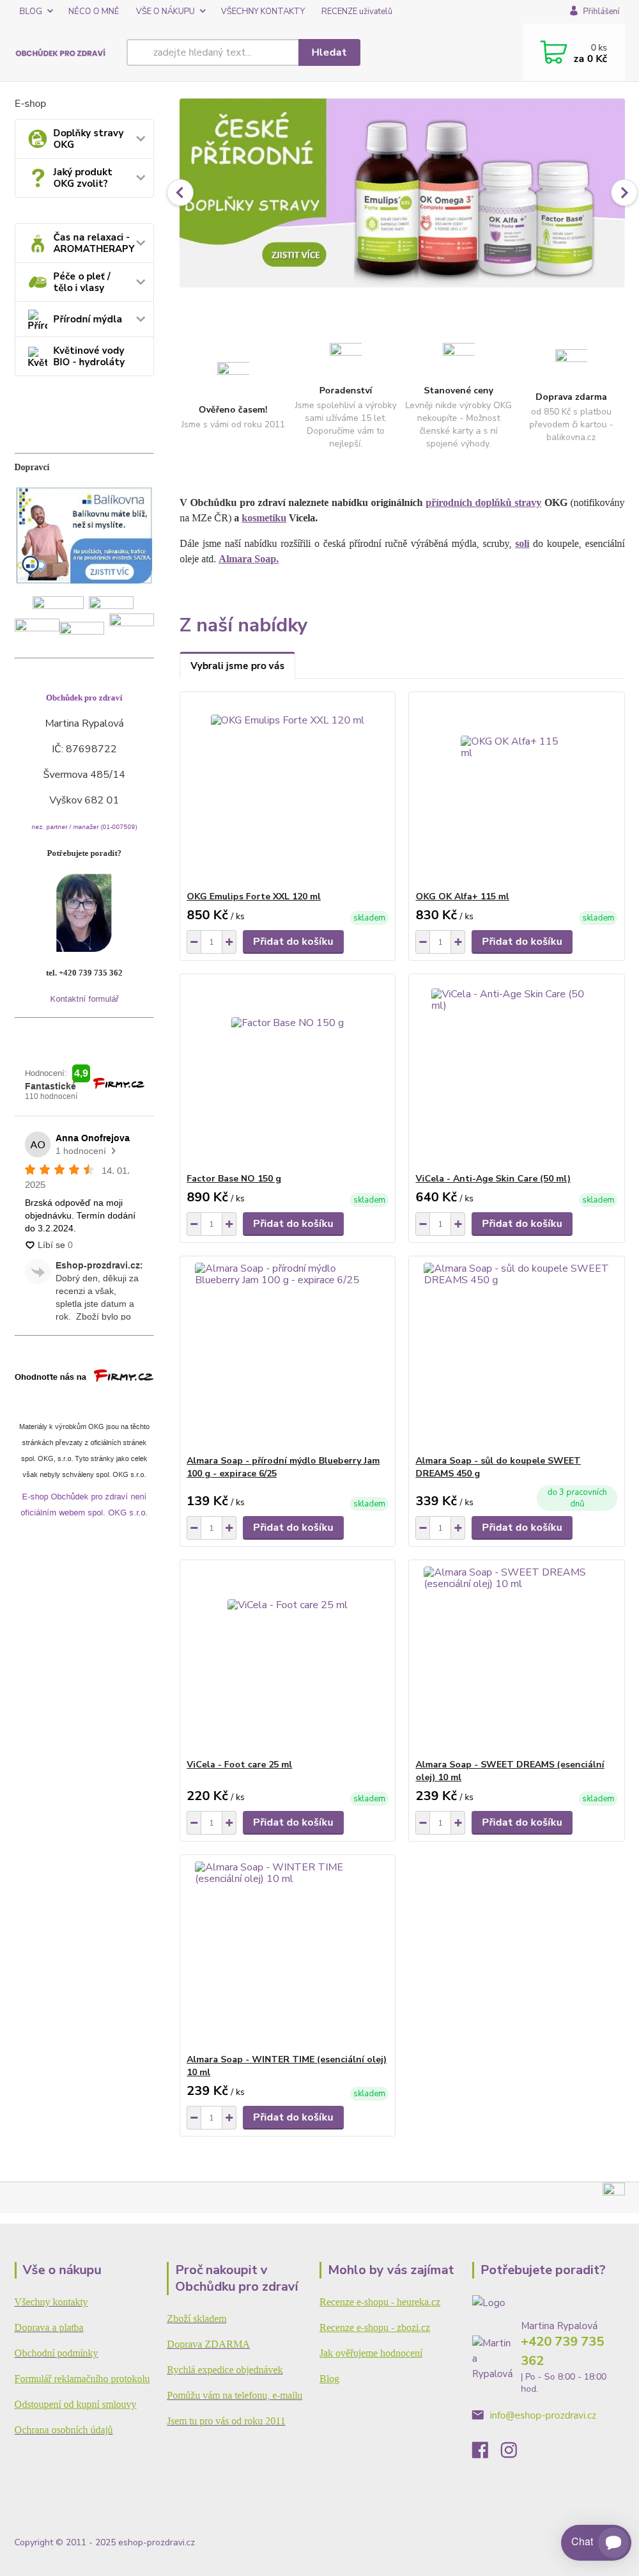639x2576 pixels.
Task: Expand Doplňky stravy OKG category
Action: pyautogui.click(x=141, y=139)
